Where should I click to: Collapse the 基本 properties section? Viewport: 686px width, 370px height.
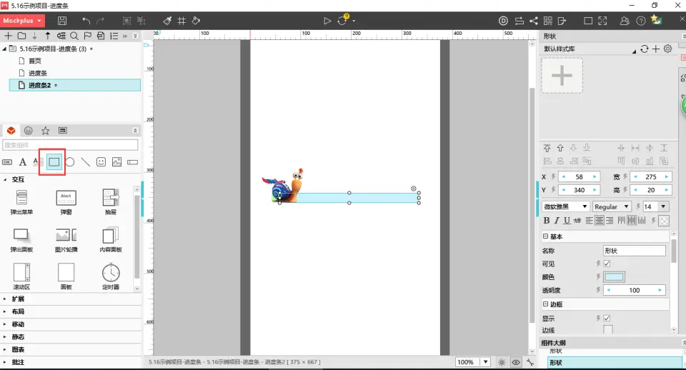coord(545,236)
